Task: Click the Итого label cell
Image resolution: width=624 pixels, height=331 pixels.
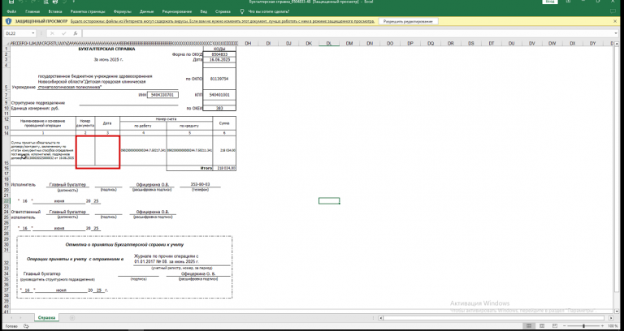Action: coord(189,168)
